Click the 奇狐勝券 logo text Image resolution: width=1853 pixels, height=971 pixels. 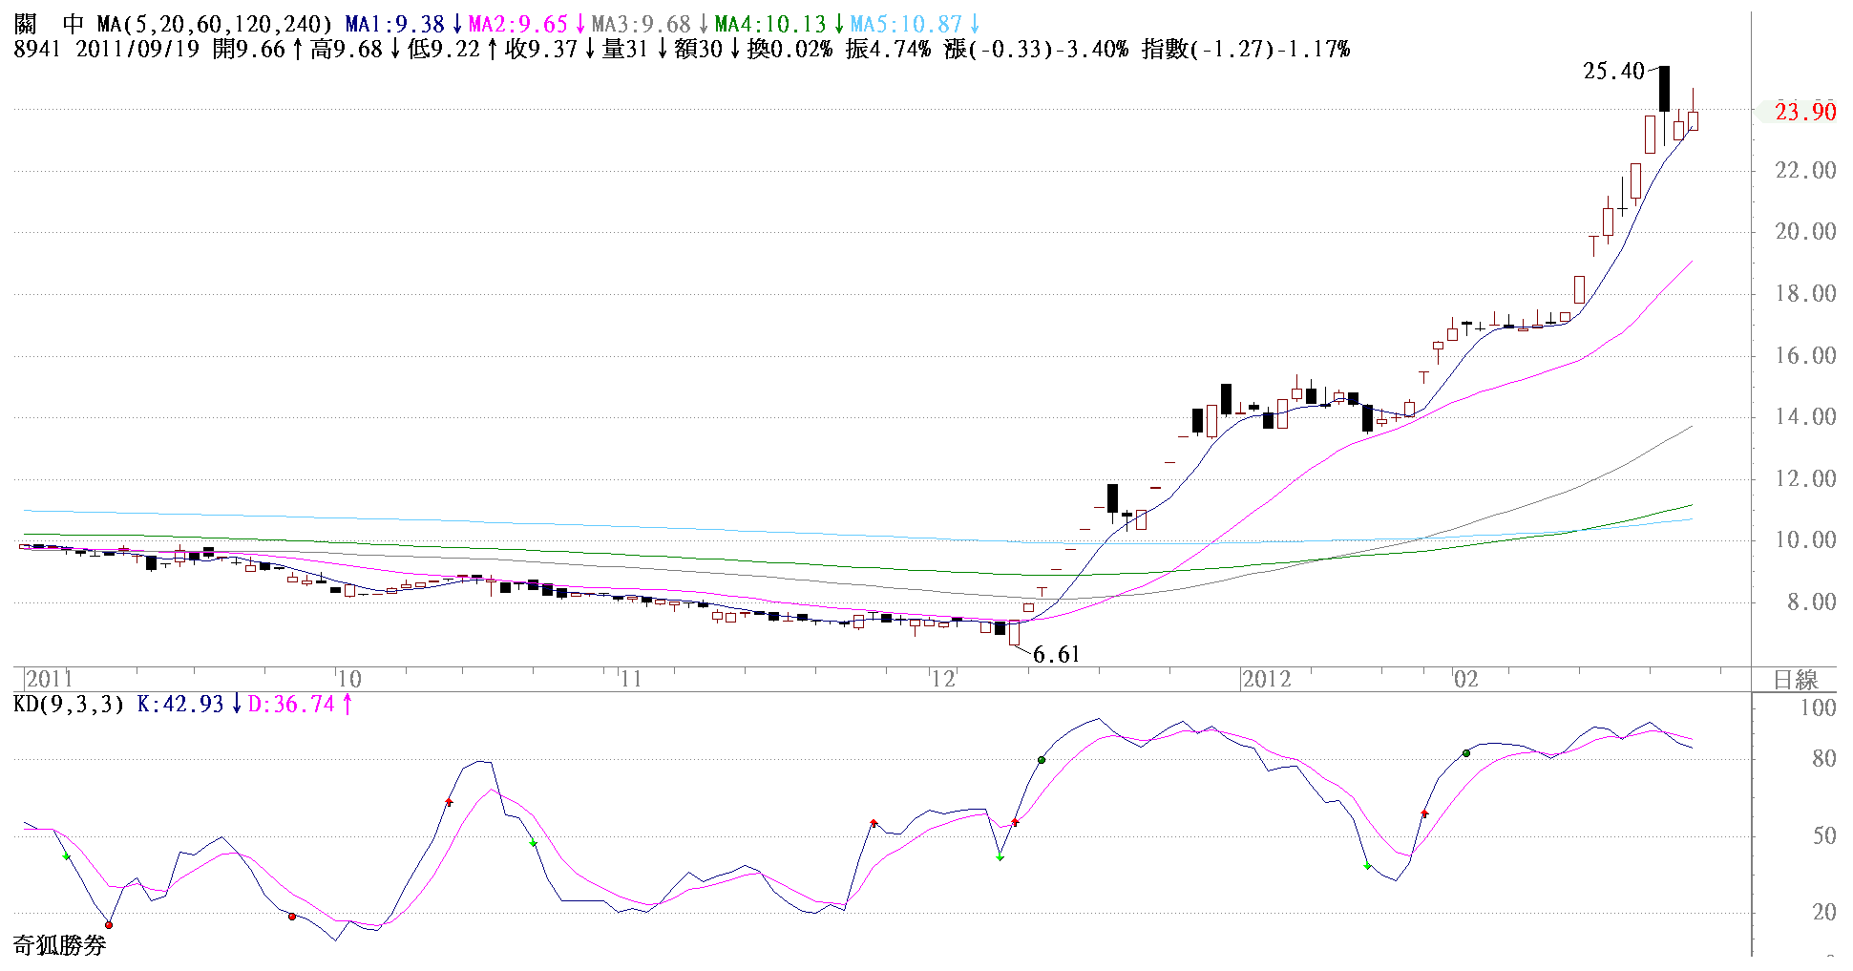pos(59,945)
